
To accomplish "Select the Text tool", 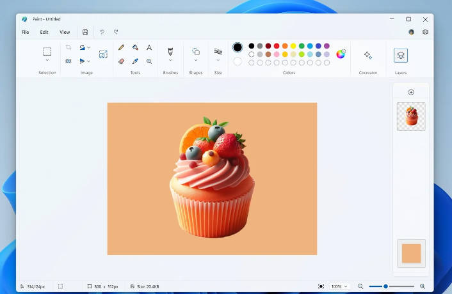I will pos(149,47).
